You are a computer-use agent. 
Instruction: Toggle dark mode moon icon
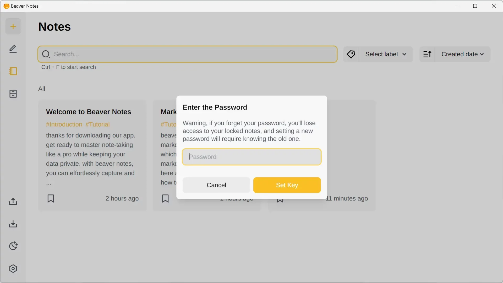[13, 246]
